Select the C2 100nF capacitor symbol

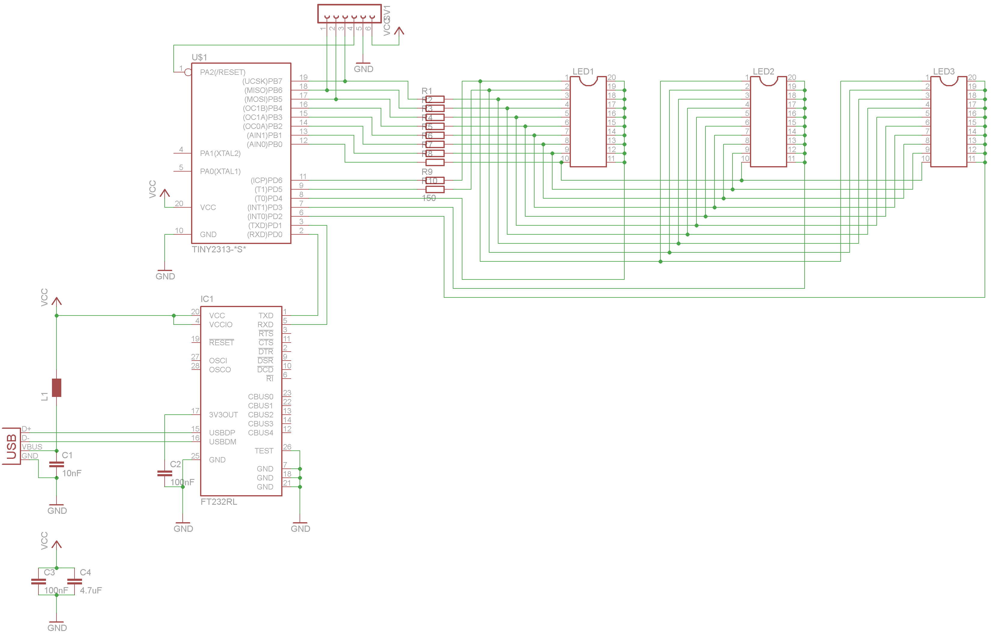[165, 473]
